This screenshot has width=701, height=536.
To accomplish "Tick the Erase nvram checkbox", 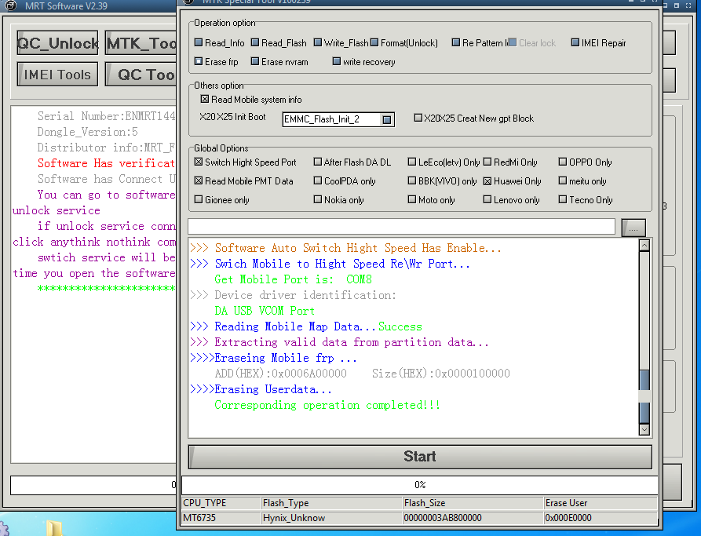I will click(255, 62).
